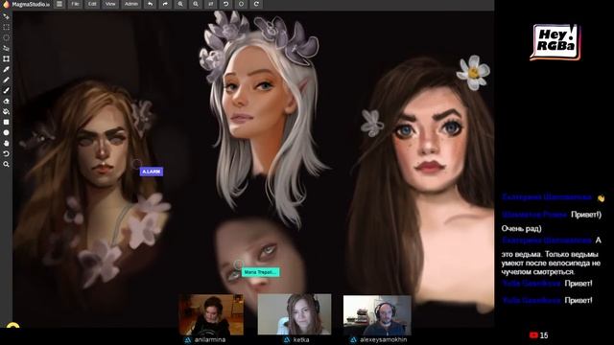Click the anilarmina webcam thumbnail
Screen dimensions: 614x345
point(211,314)
